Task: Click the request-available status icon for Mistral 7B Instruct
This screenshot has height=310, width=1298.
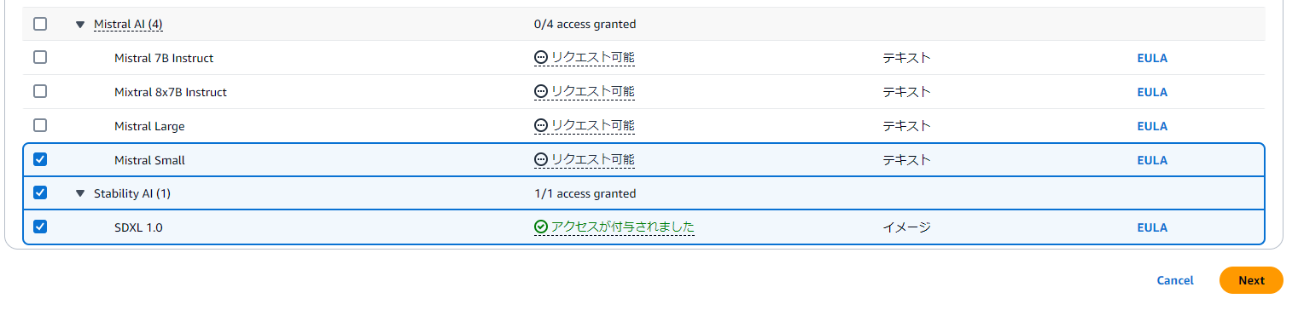Action: pos(540,58)
